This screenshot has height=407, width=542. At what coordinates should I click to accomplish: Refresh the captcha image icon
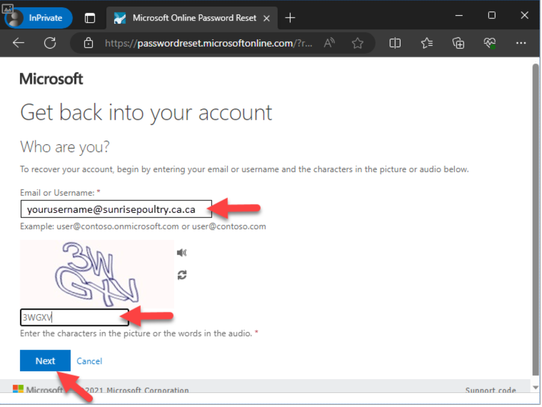pyautogui.click(x=182, y=275)
